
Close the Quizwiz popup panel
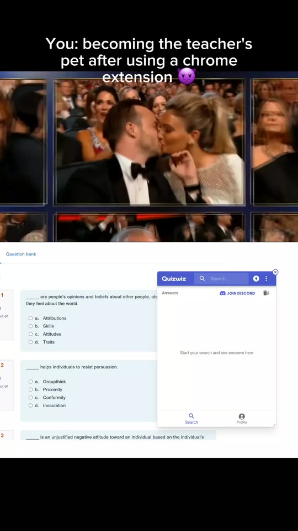point(275,272)
